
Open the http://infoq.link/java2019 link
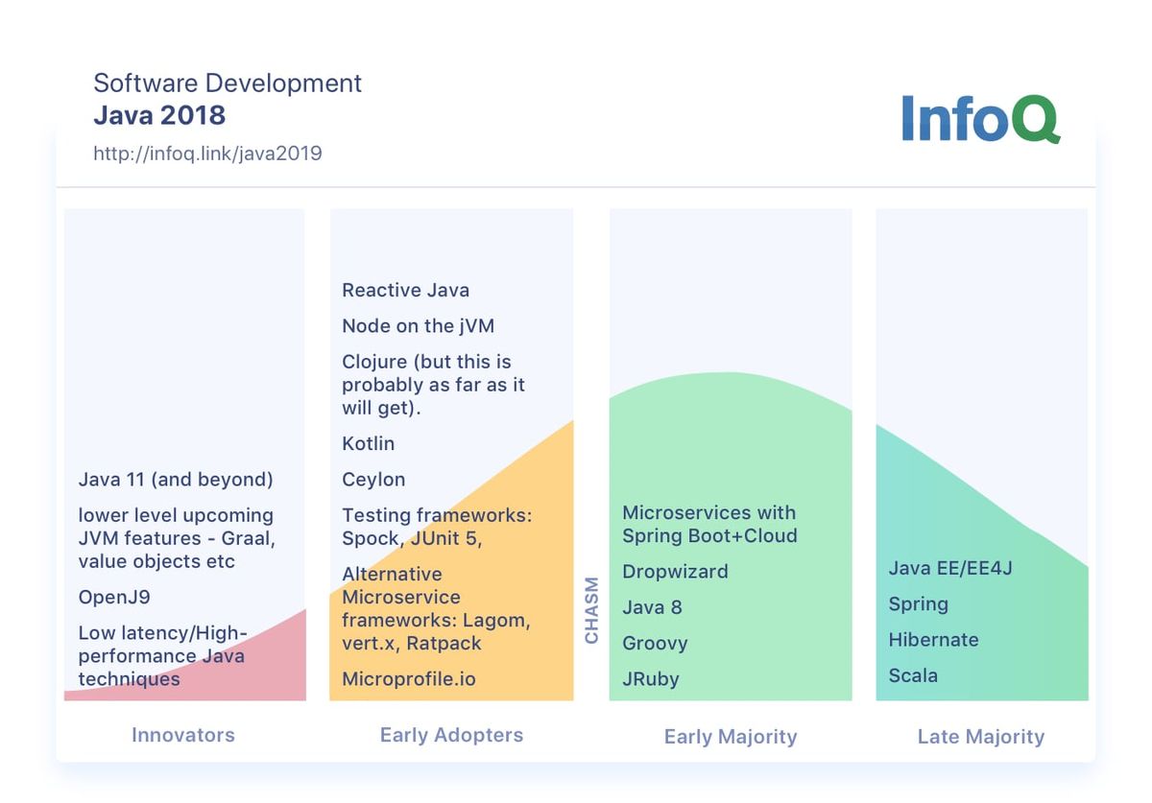click(207, 153)
